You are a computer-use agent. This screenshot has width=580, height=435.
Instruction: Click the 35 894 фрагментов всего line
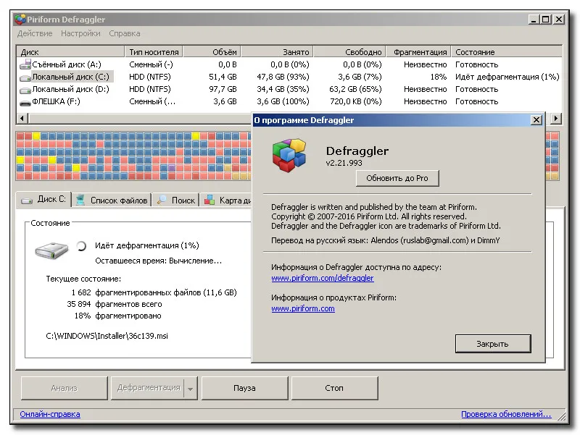[x=115, y=304]
